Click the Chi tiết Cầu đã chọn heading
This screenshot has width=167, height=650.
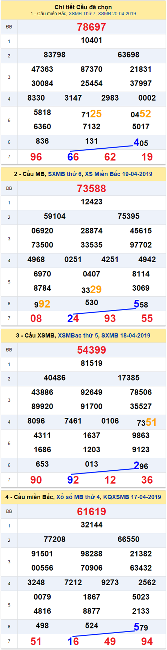pyautogui.click(x=83, y=7)
